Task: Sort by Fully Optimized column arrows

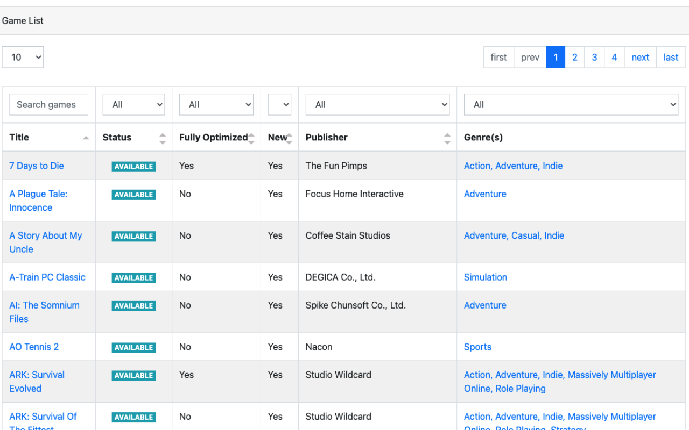Action: tap(251, 139)
